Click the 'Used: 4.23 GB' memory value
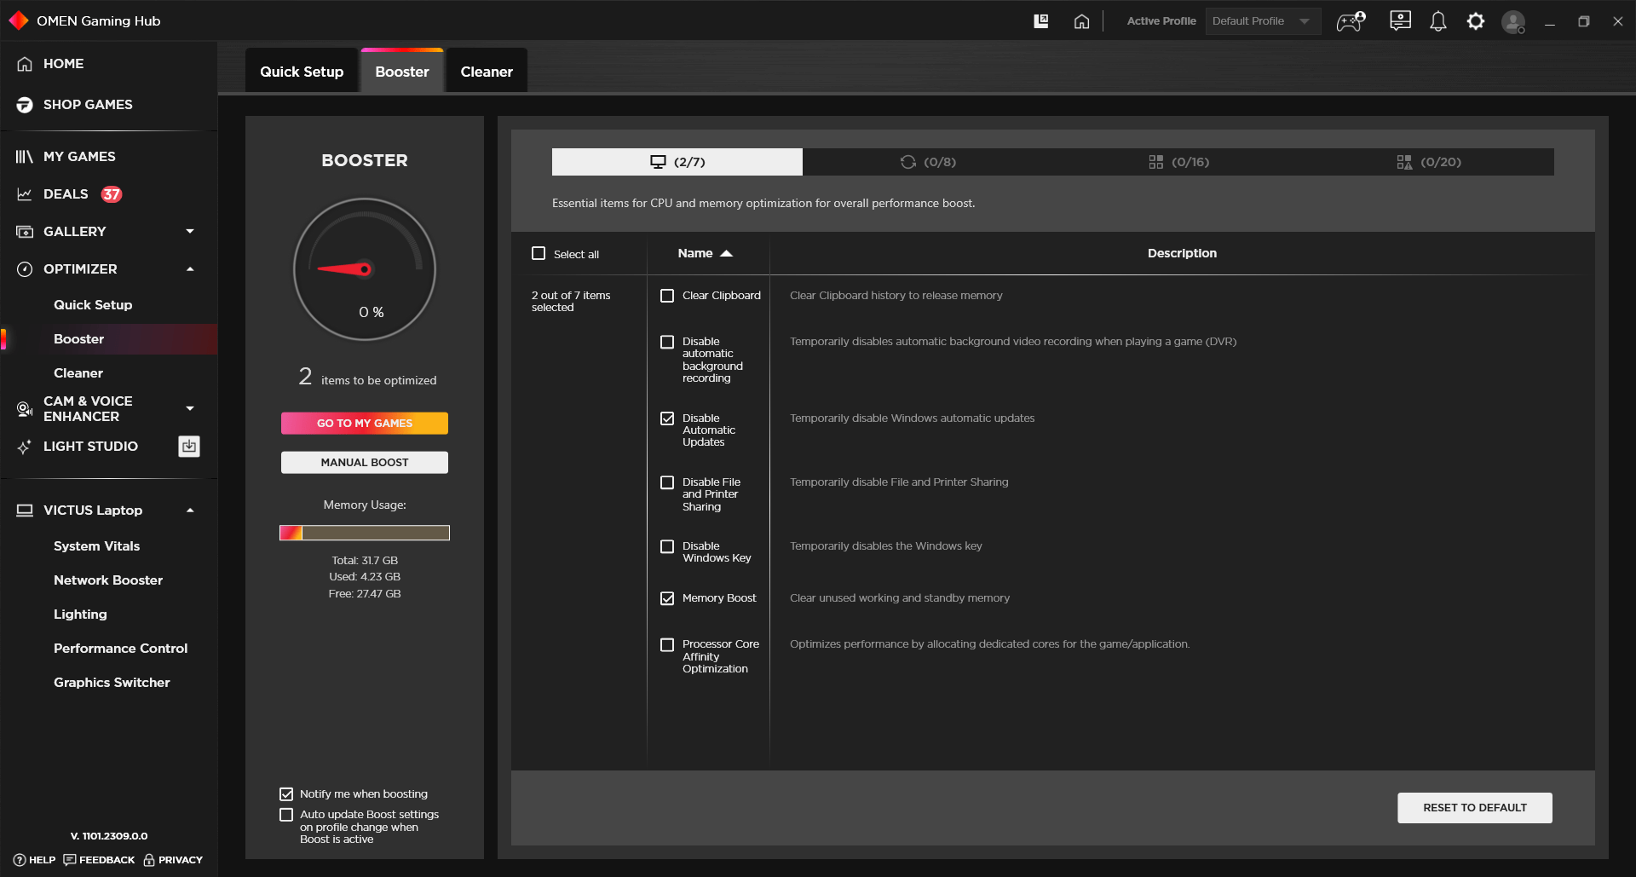 tap(365, 577)
